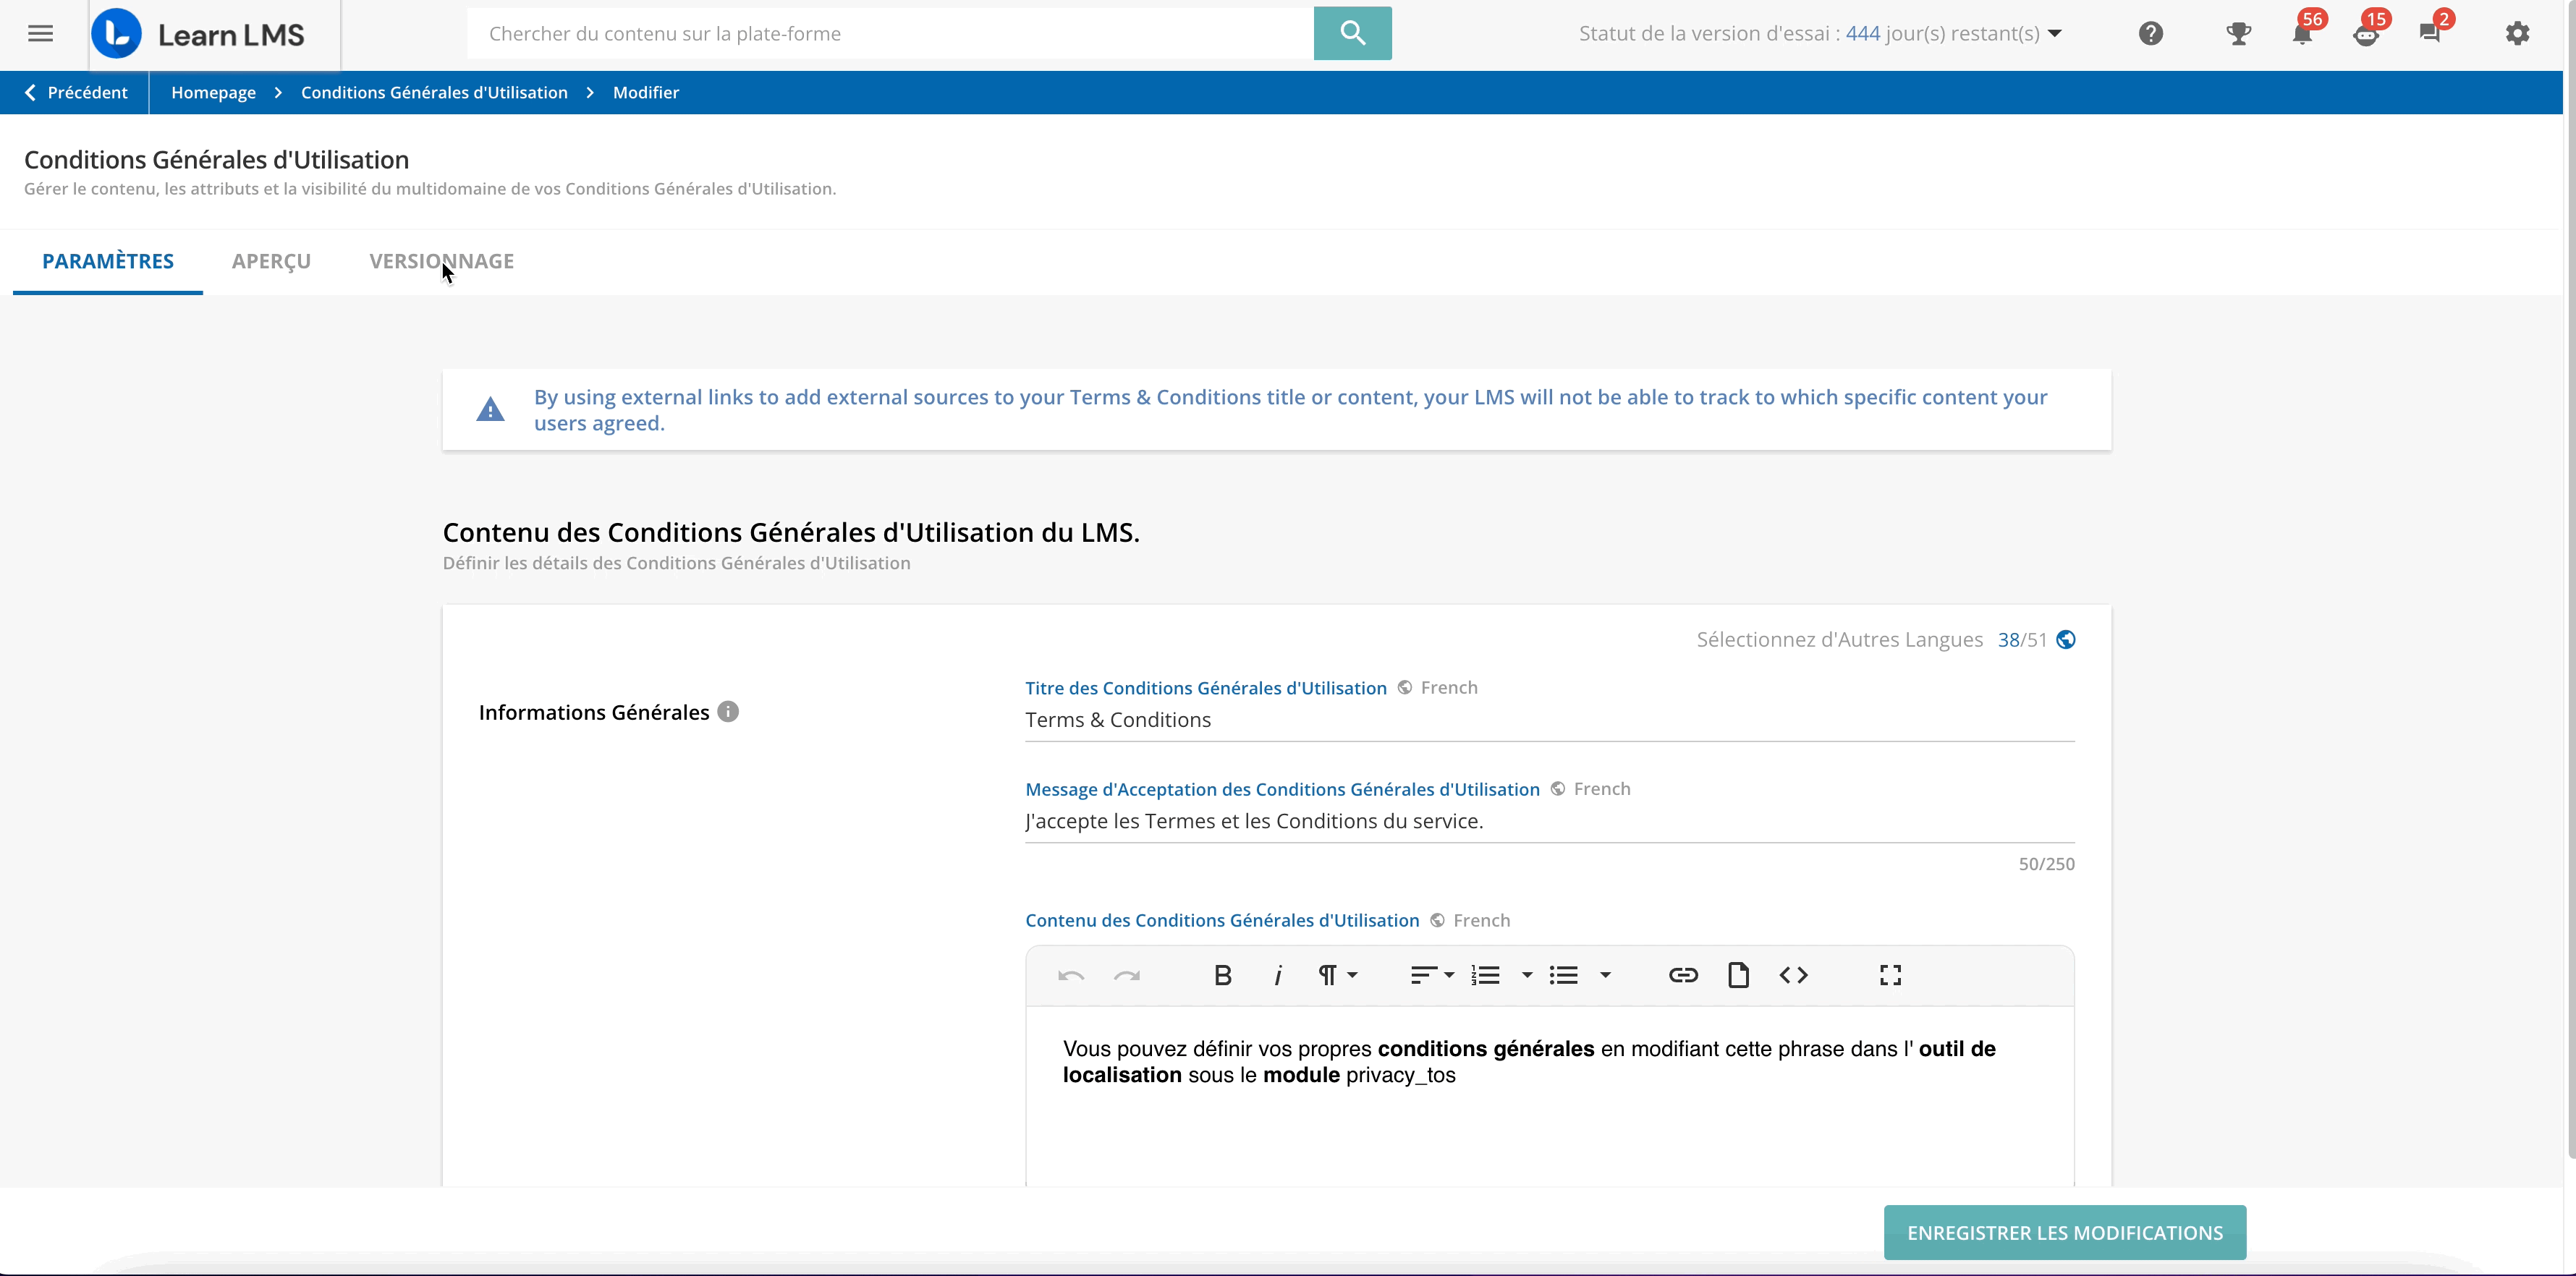Open the paragraph format dropdown
The width and height of the screenshot is (2576, 1276).
1337,975
